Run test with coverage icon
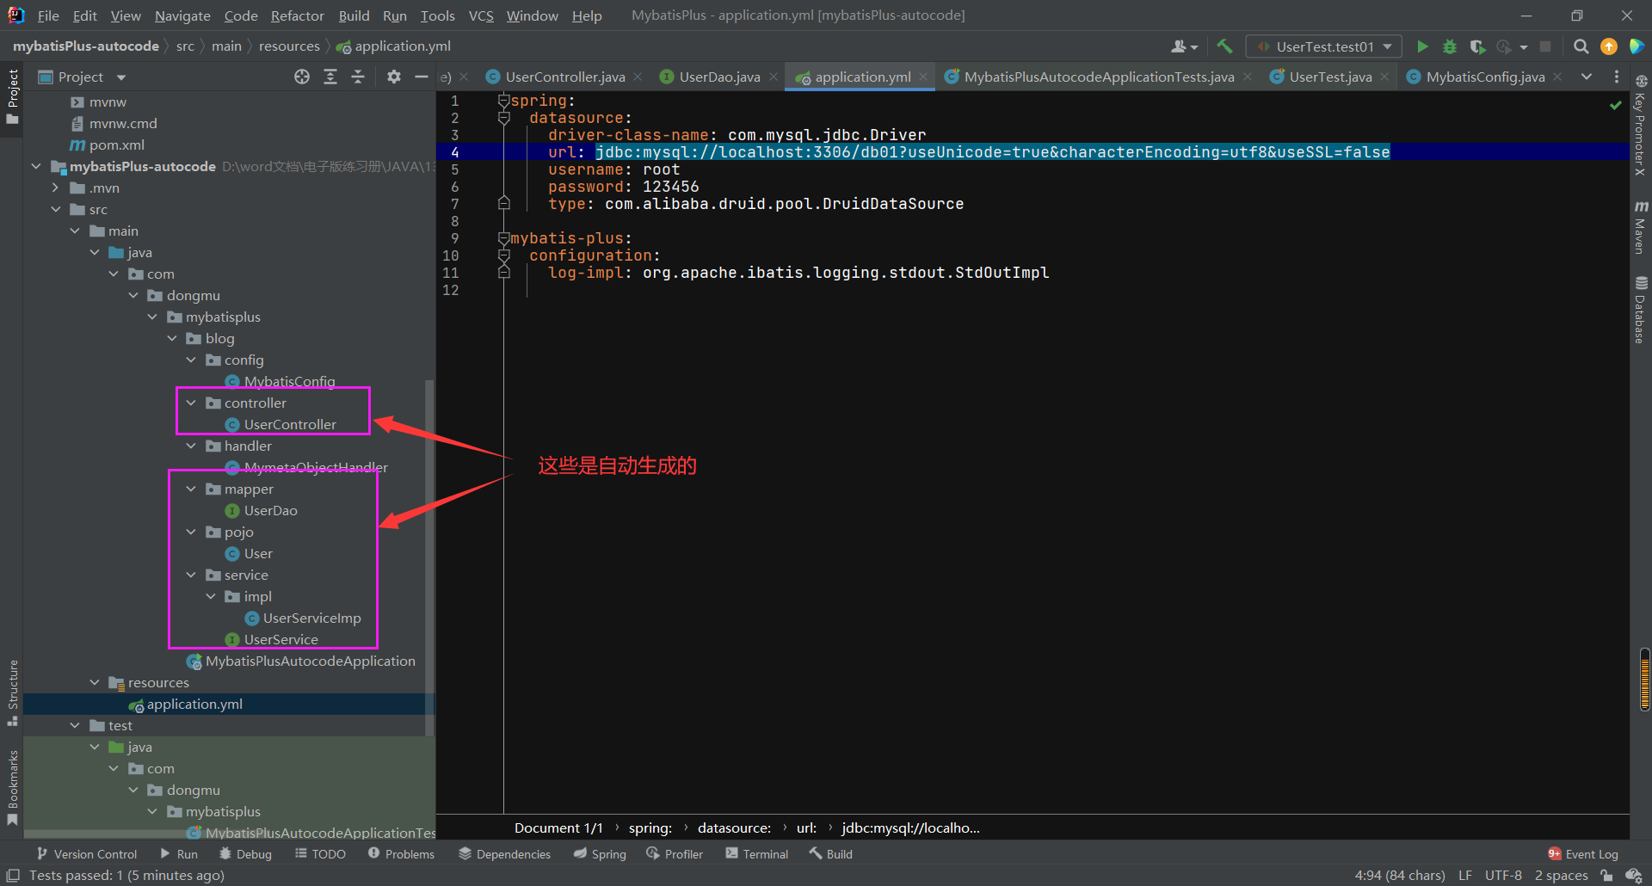1652x886 pixels. [1478, 46]
